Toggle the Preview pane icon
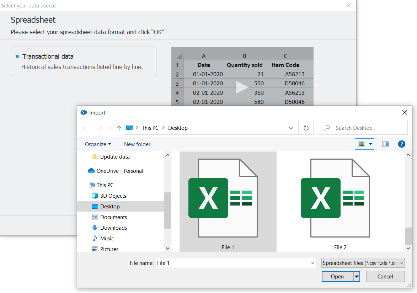Screen dimensions: 417x293 click(385, 144)
